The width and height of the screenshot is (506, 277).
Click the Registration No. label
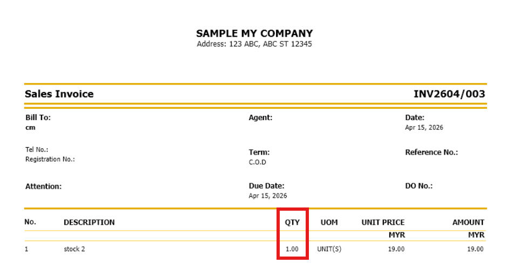pyautogui.click(x=50, y=160)
